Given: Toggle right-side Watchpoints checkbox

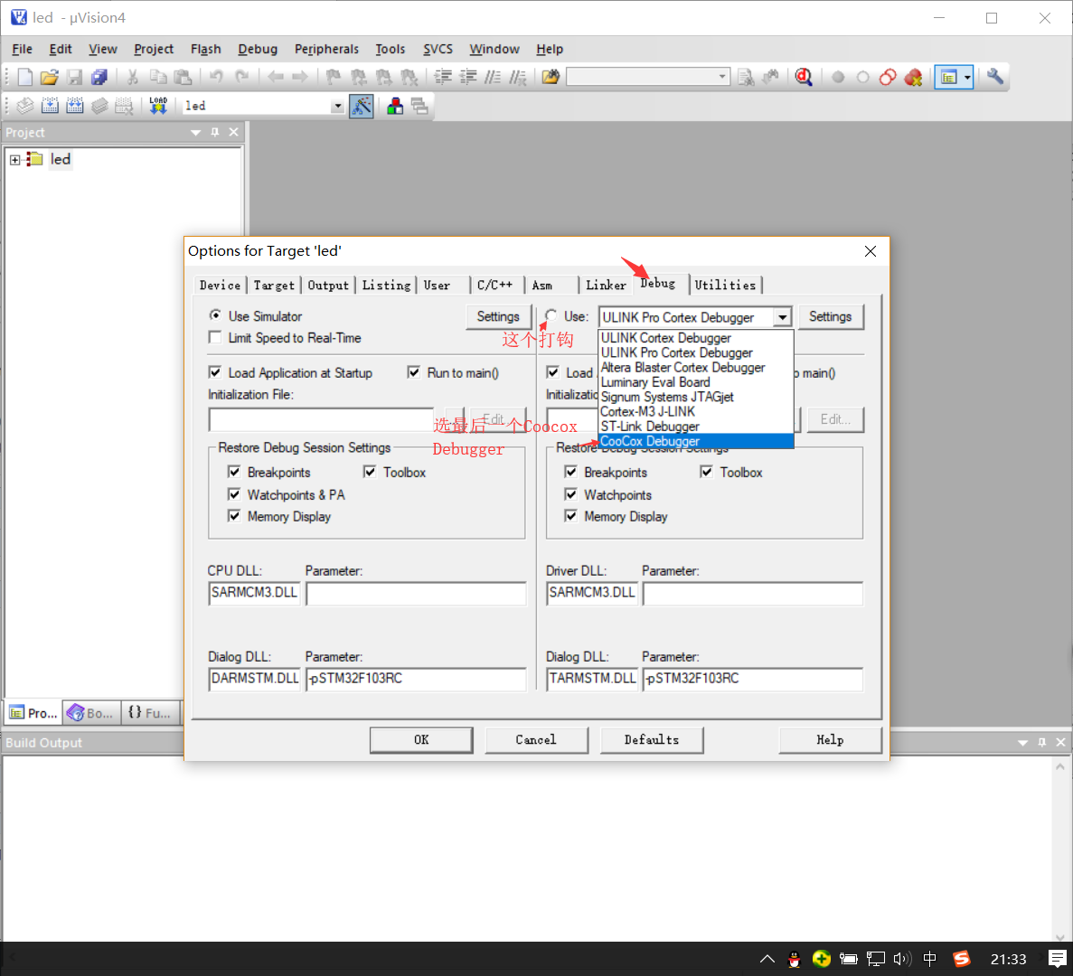Looking at the screenshot, I should 570,493.
